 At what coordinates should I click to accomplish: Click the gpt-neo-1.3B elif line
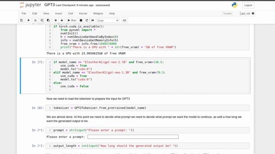pos(109,72)
